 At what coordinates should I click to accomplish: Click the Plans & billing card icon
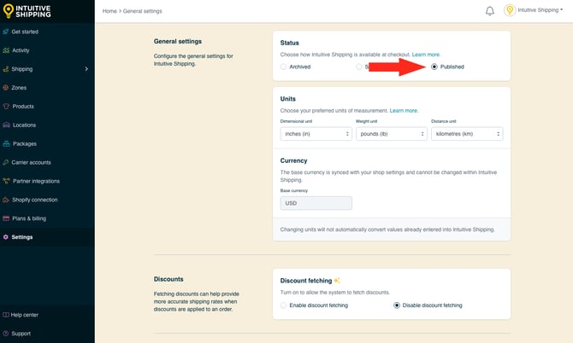[6, 218]
